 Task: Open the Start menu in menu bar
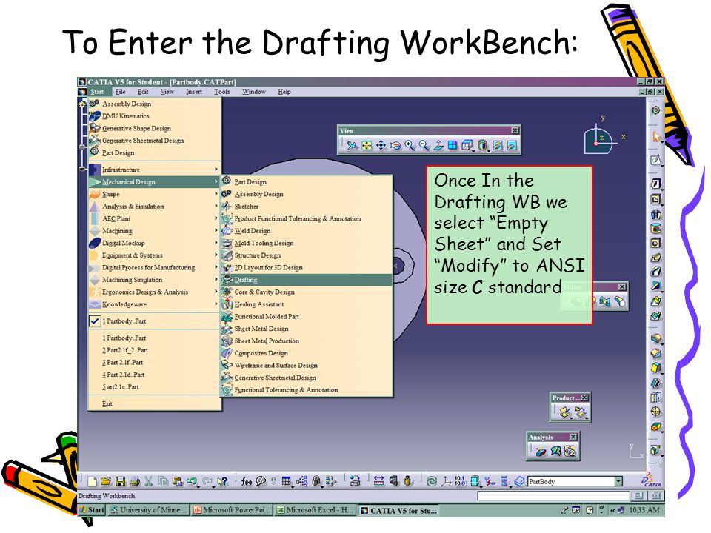(97, 92)
